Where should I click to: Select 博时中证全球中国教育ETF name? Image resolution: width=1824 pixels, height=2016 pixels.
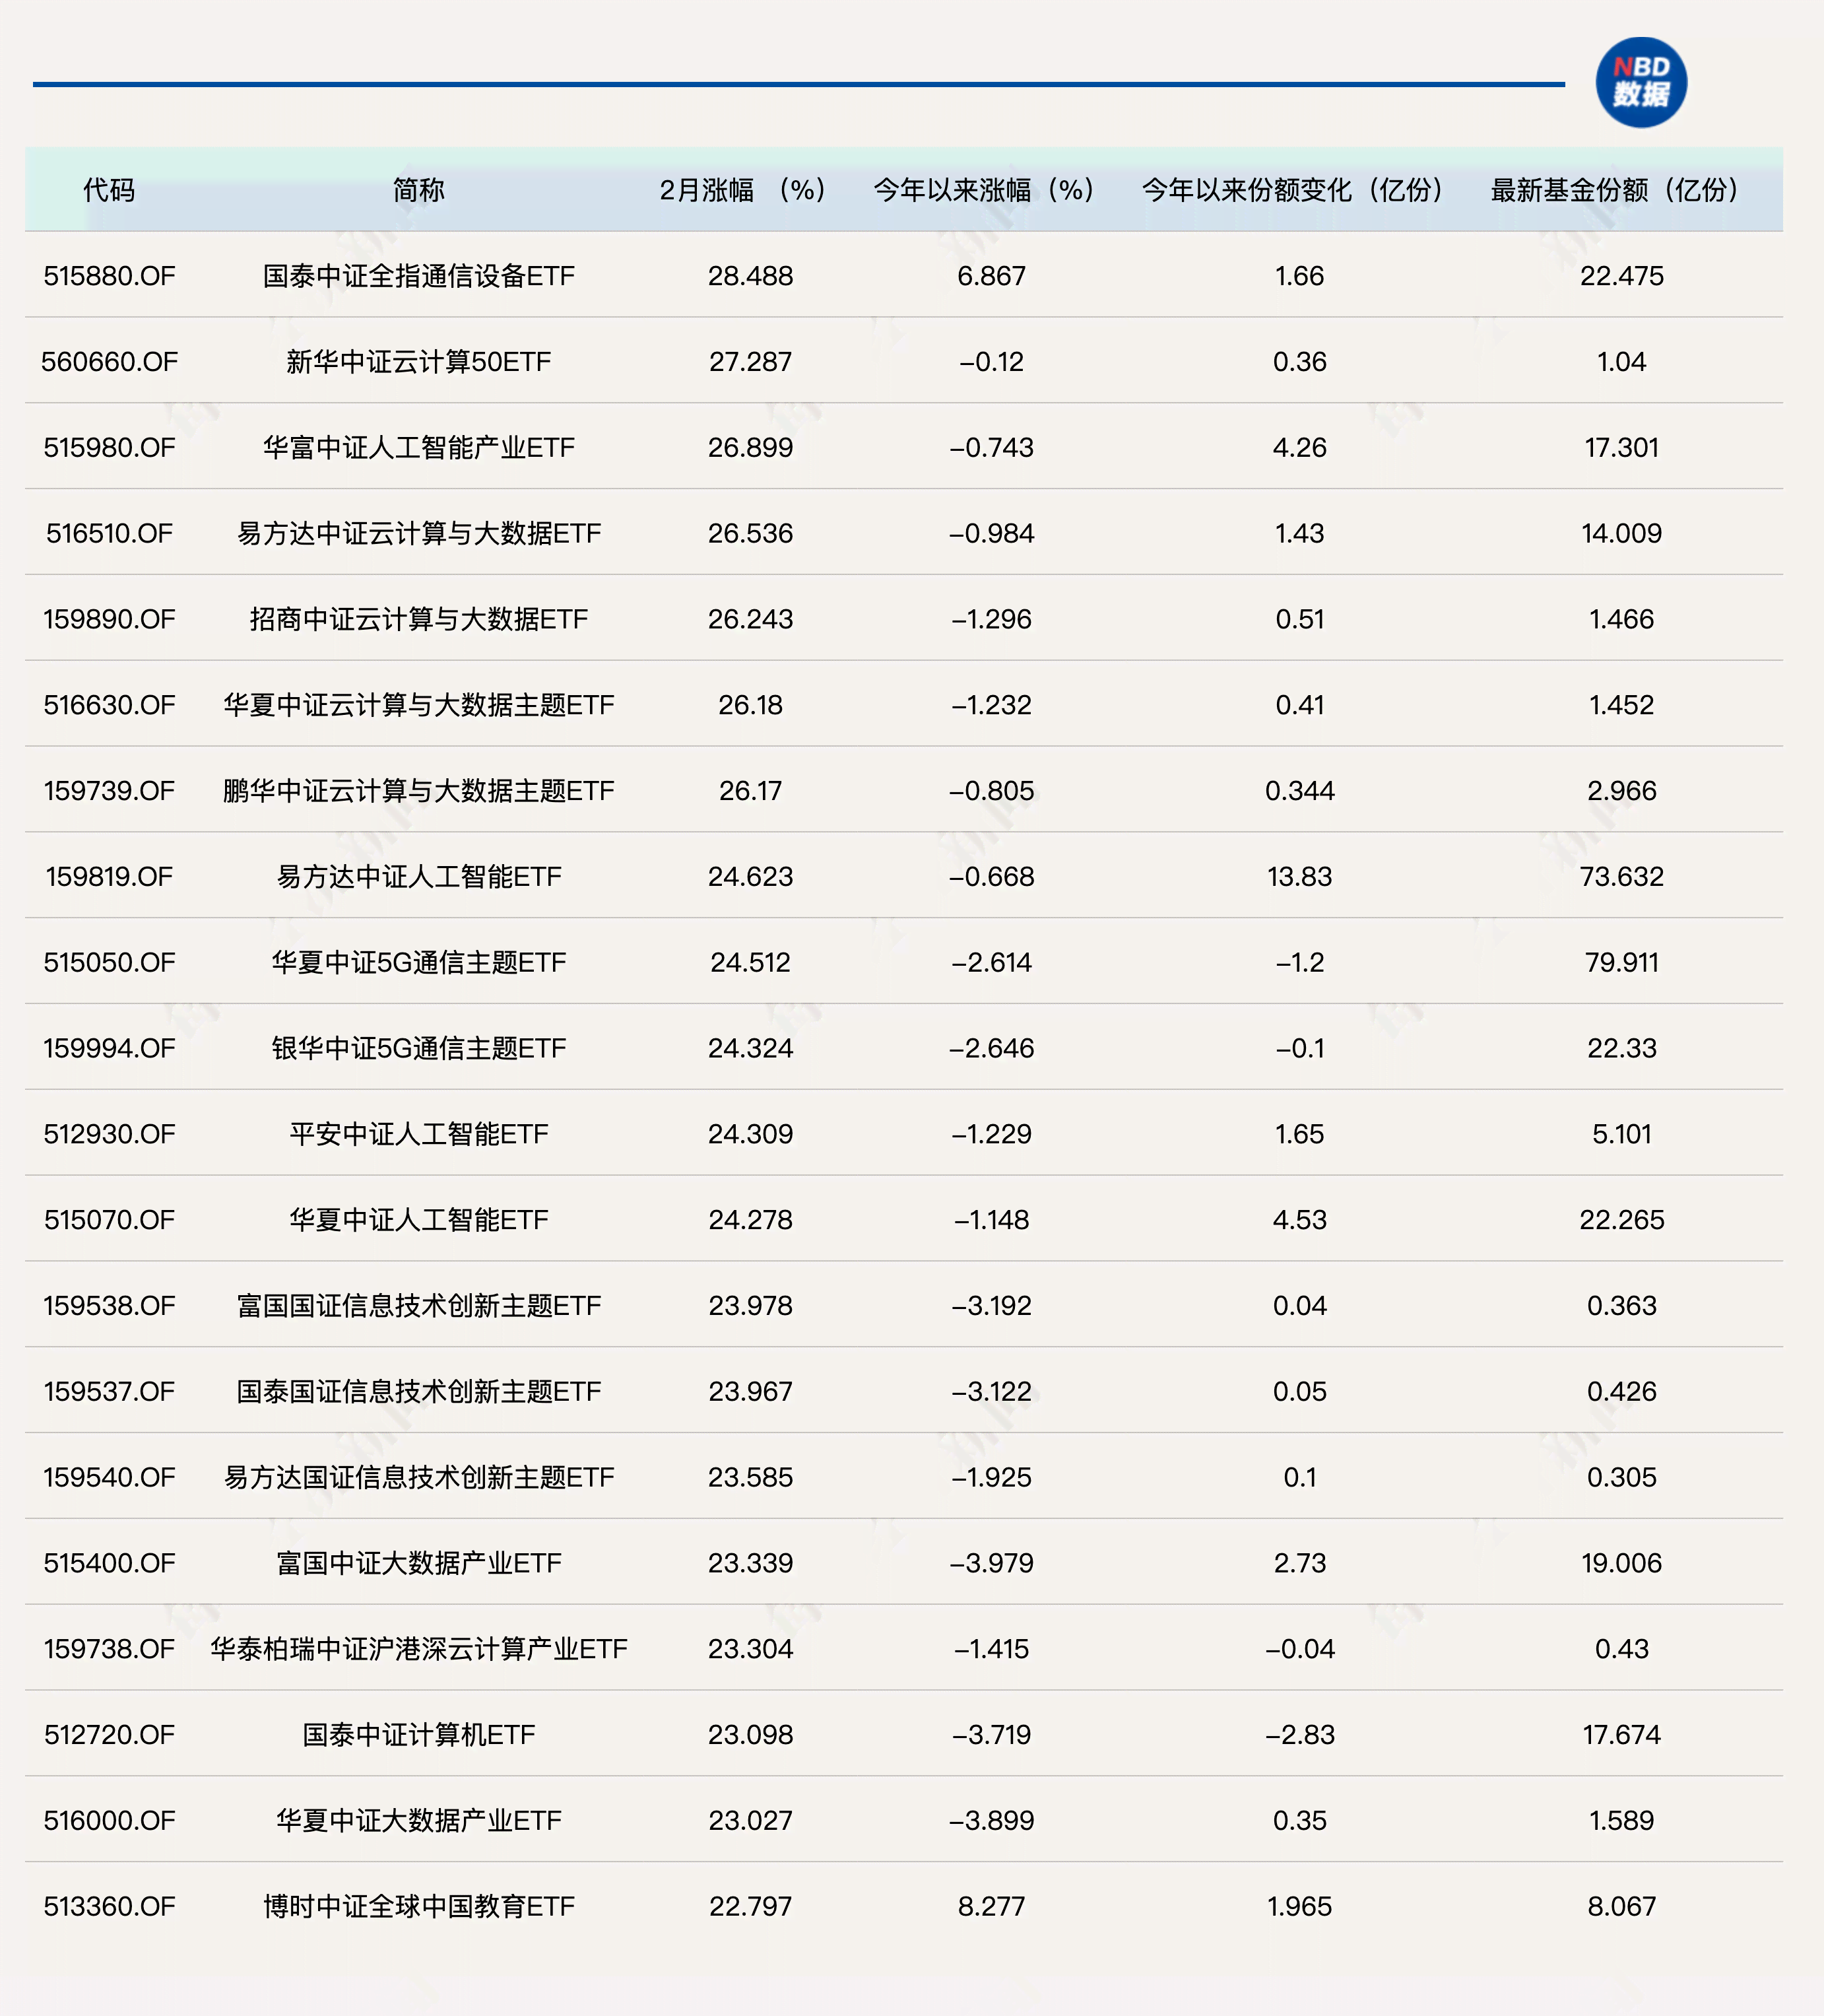tap(419, 1907)
